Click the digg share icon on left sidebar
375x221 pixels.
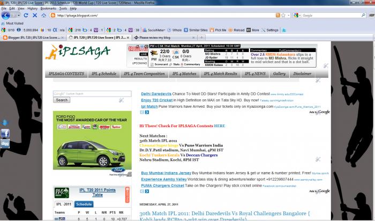(x=5, y=144)
